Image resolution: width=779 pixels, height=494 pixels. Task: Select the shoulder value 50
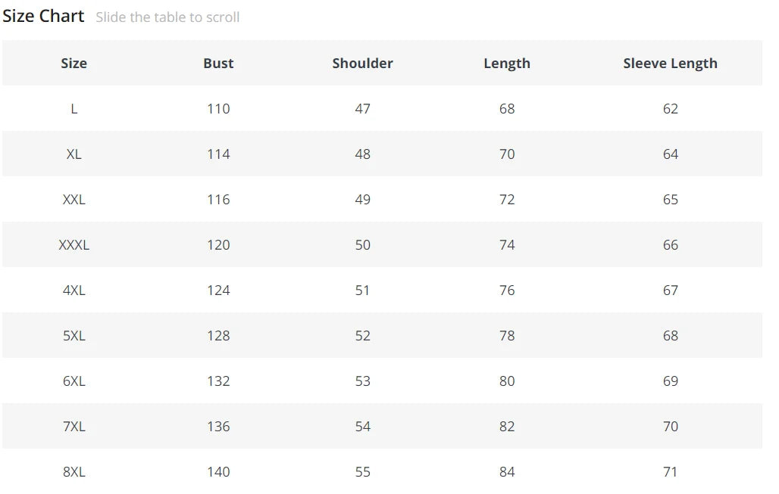pos(362,245)
